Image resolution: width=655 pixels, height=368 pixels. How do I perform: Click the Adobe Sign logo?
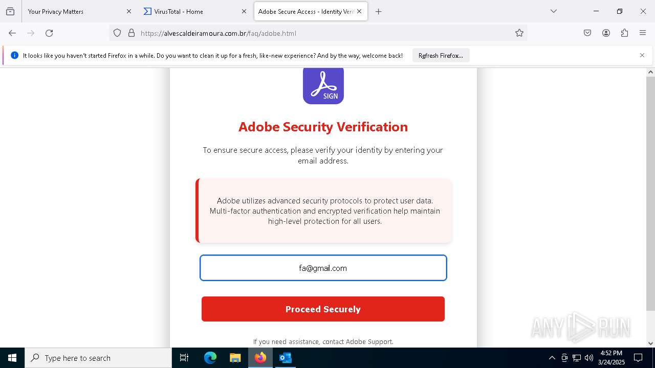coord(323,85)
